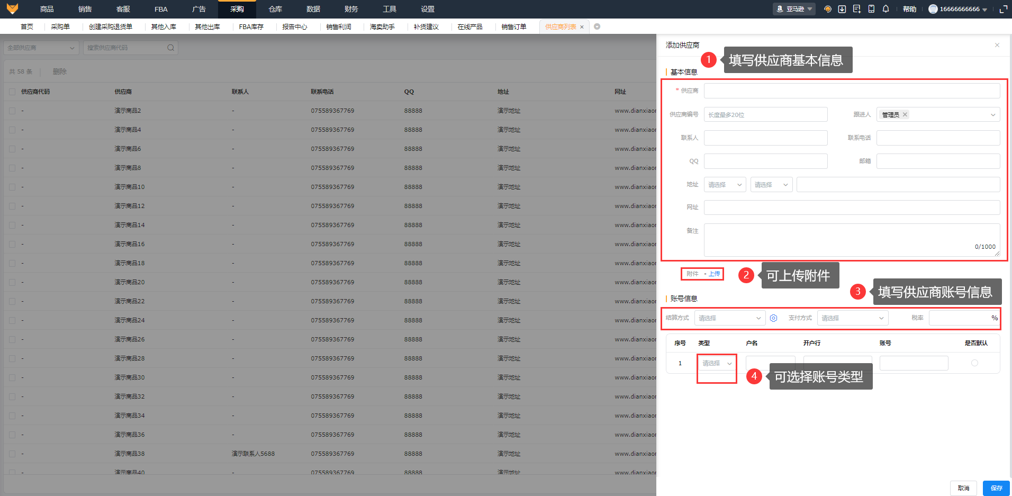Viewport: 1012px width, 496px height.
Task: Check the row for 演示商品10
Action: (x=12, y=187)
